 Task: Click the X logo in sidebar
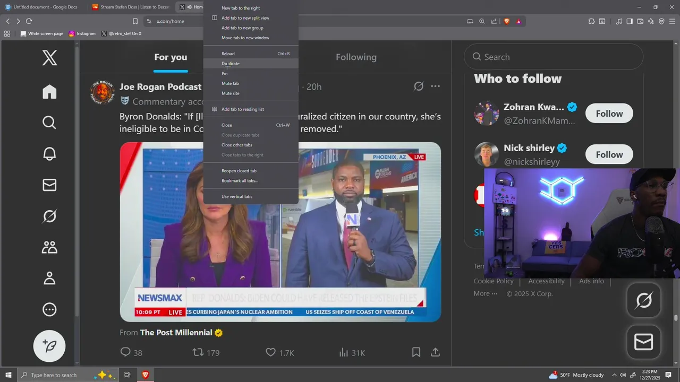(49, 57)
